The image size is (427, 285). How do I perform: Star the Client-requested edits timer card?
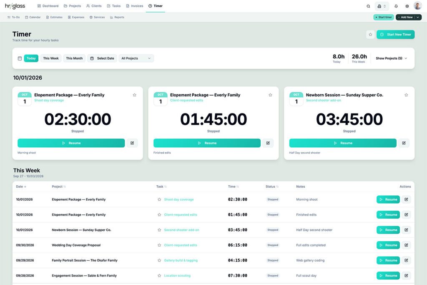tap(270, 95)
